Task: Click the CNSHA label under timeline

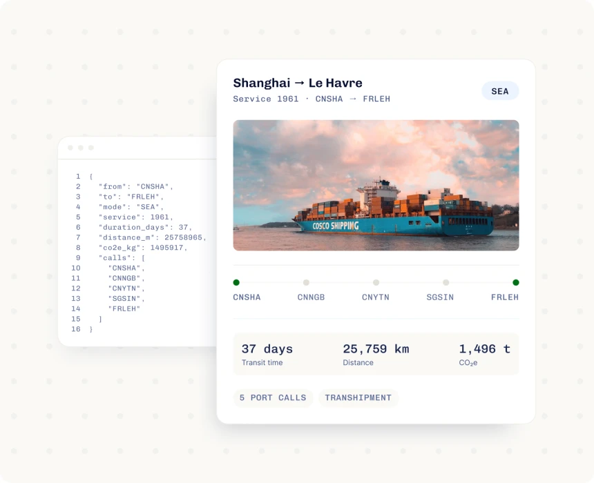Action: 247,297
